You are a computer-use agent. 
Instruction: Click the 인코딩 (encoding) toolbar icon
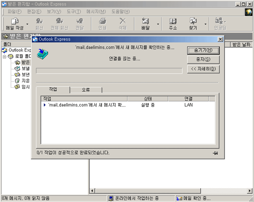[x=220, y=24]
